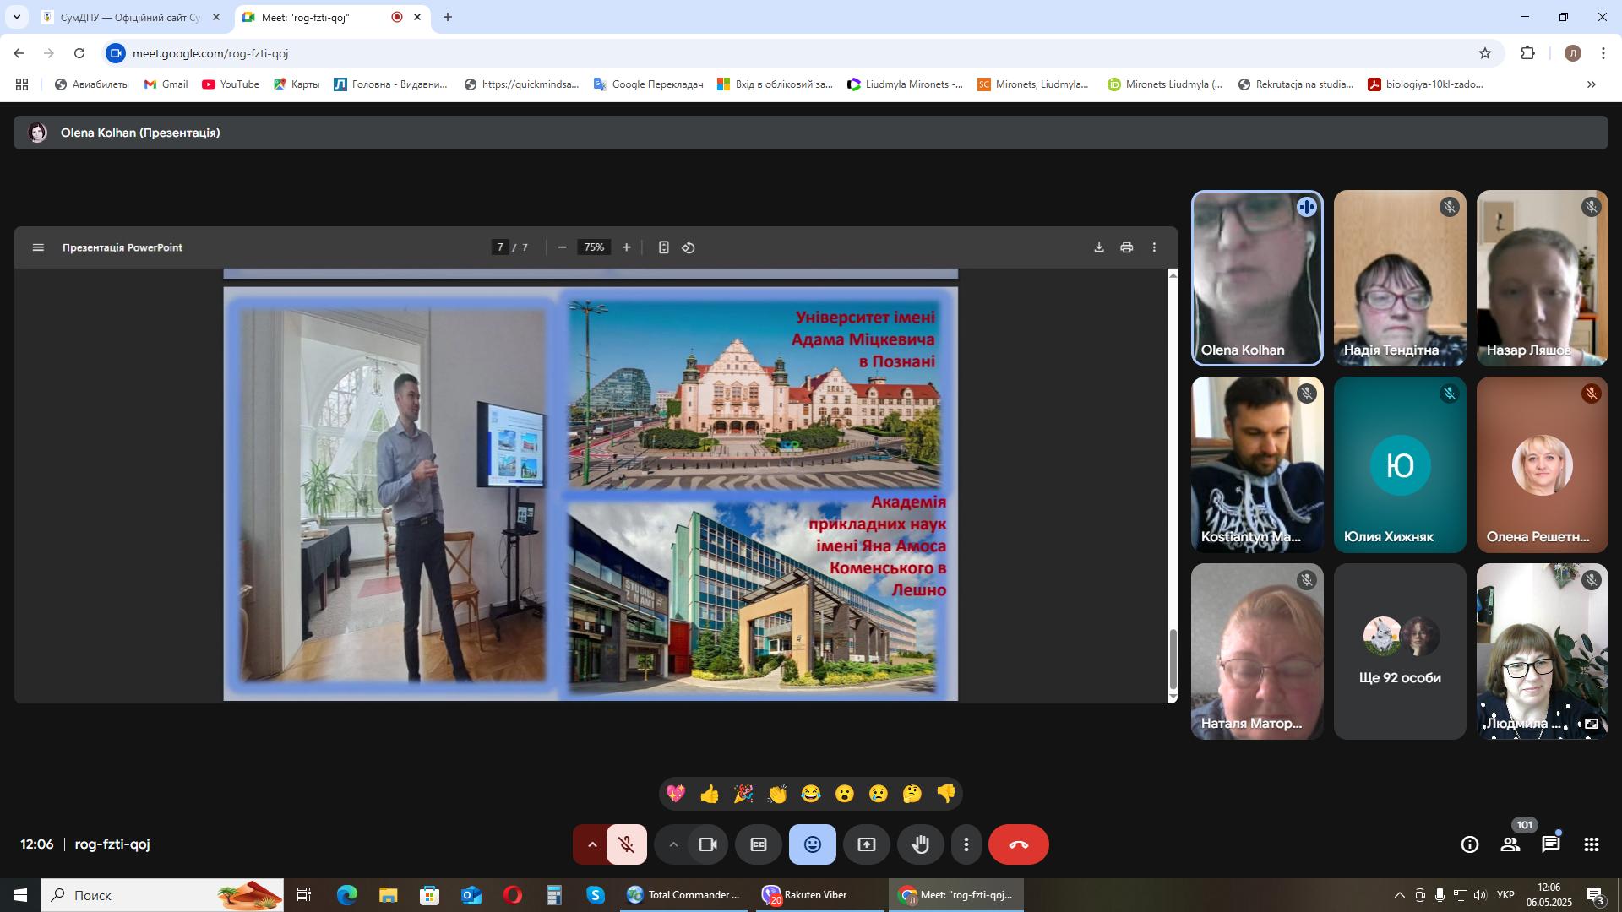Image resolution: width=1622 pixels, height=912 pixels.
Task: Download the presentation file
Action: [x=1099, y=247]
